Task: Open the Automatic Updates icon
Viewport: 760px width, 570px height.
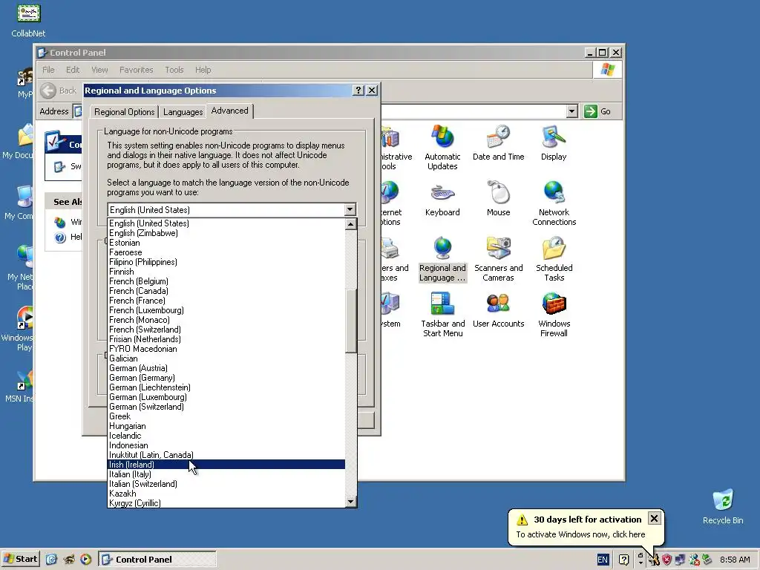Action: [x=442, y=148]
